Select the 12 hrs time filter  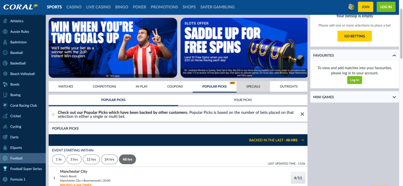pyautogui.click(x=91, y=160)
